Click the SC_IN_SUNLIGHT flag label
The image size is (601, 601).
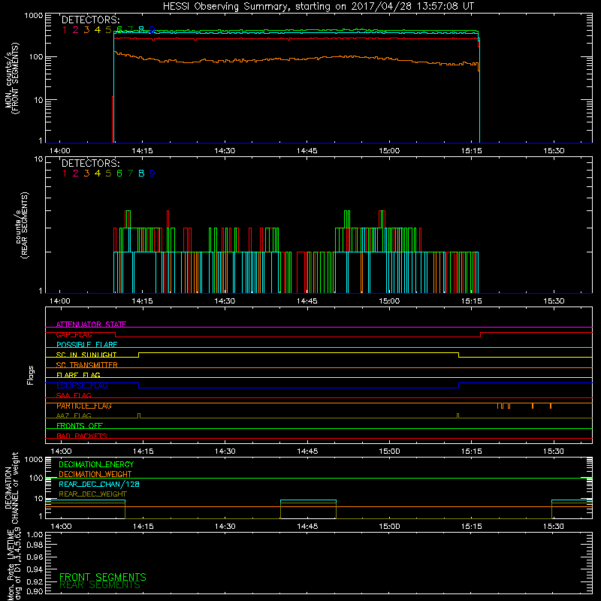(x=86, y=355)
